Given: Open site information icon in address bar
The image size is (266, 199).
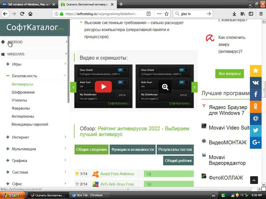Looking at the screenshot, I should [56, 14].
